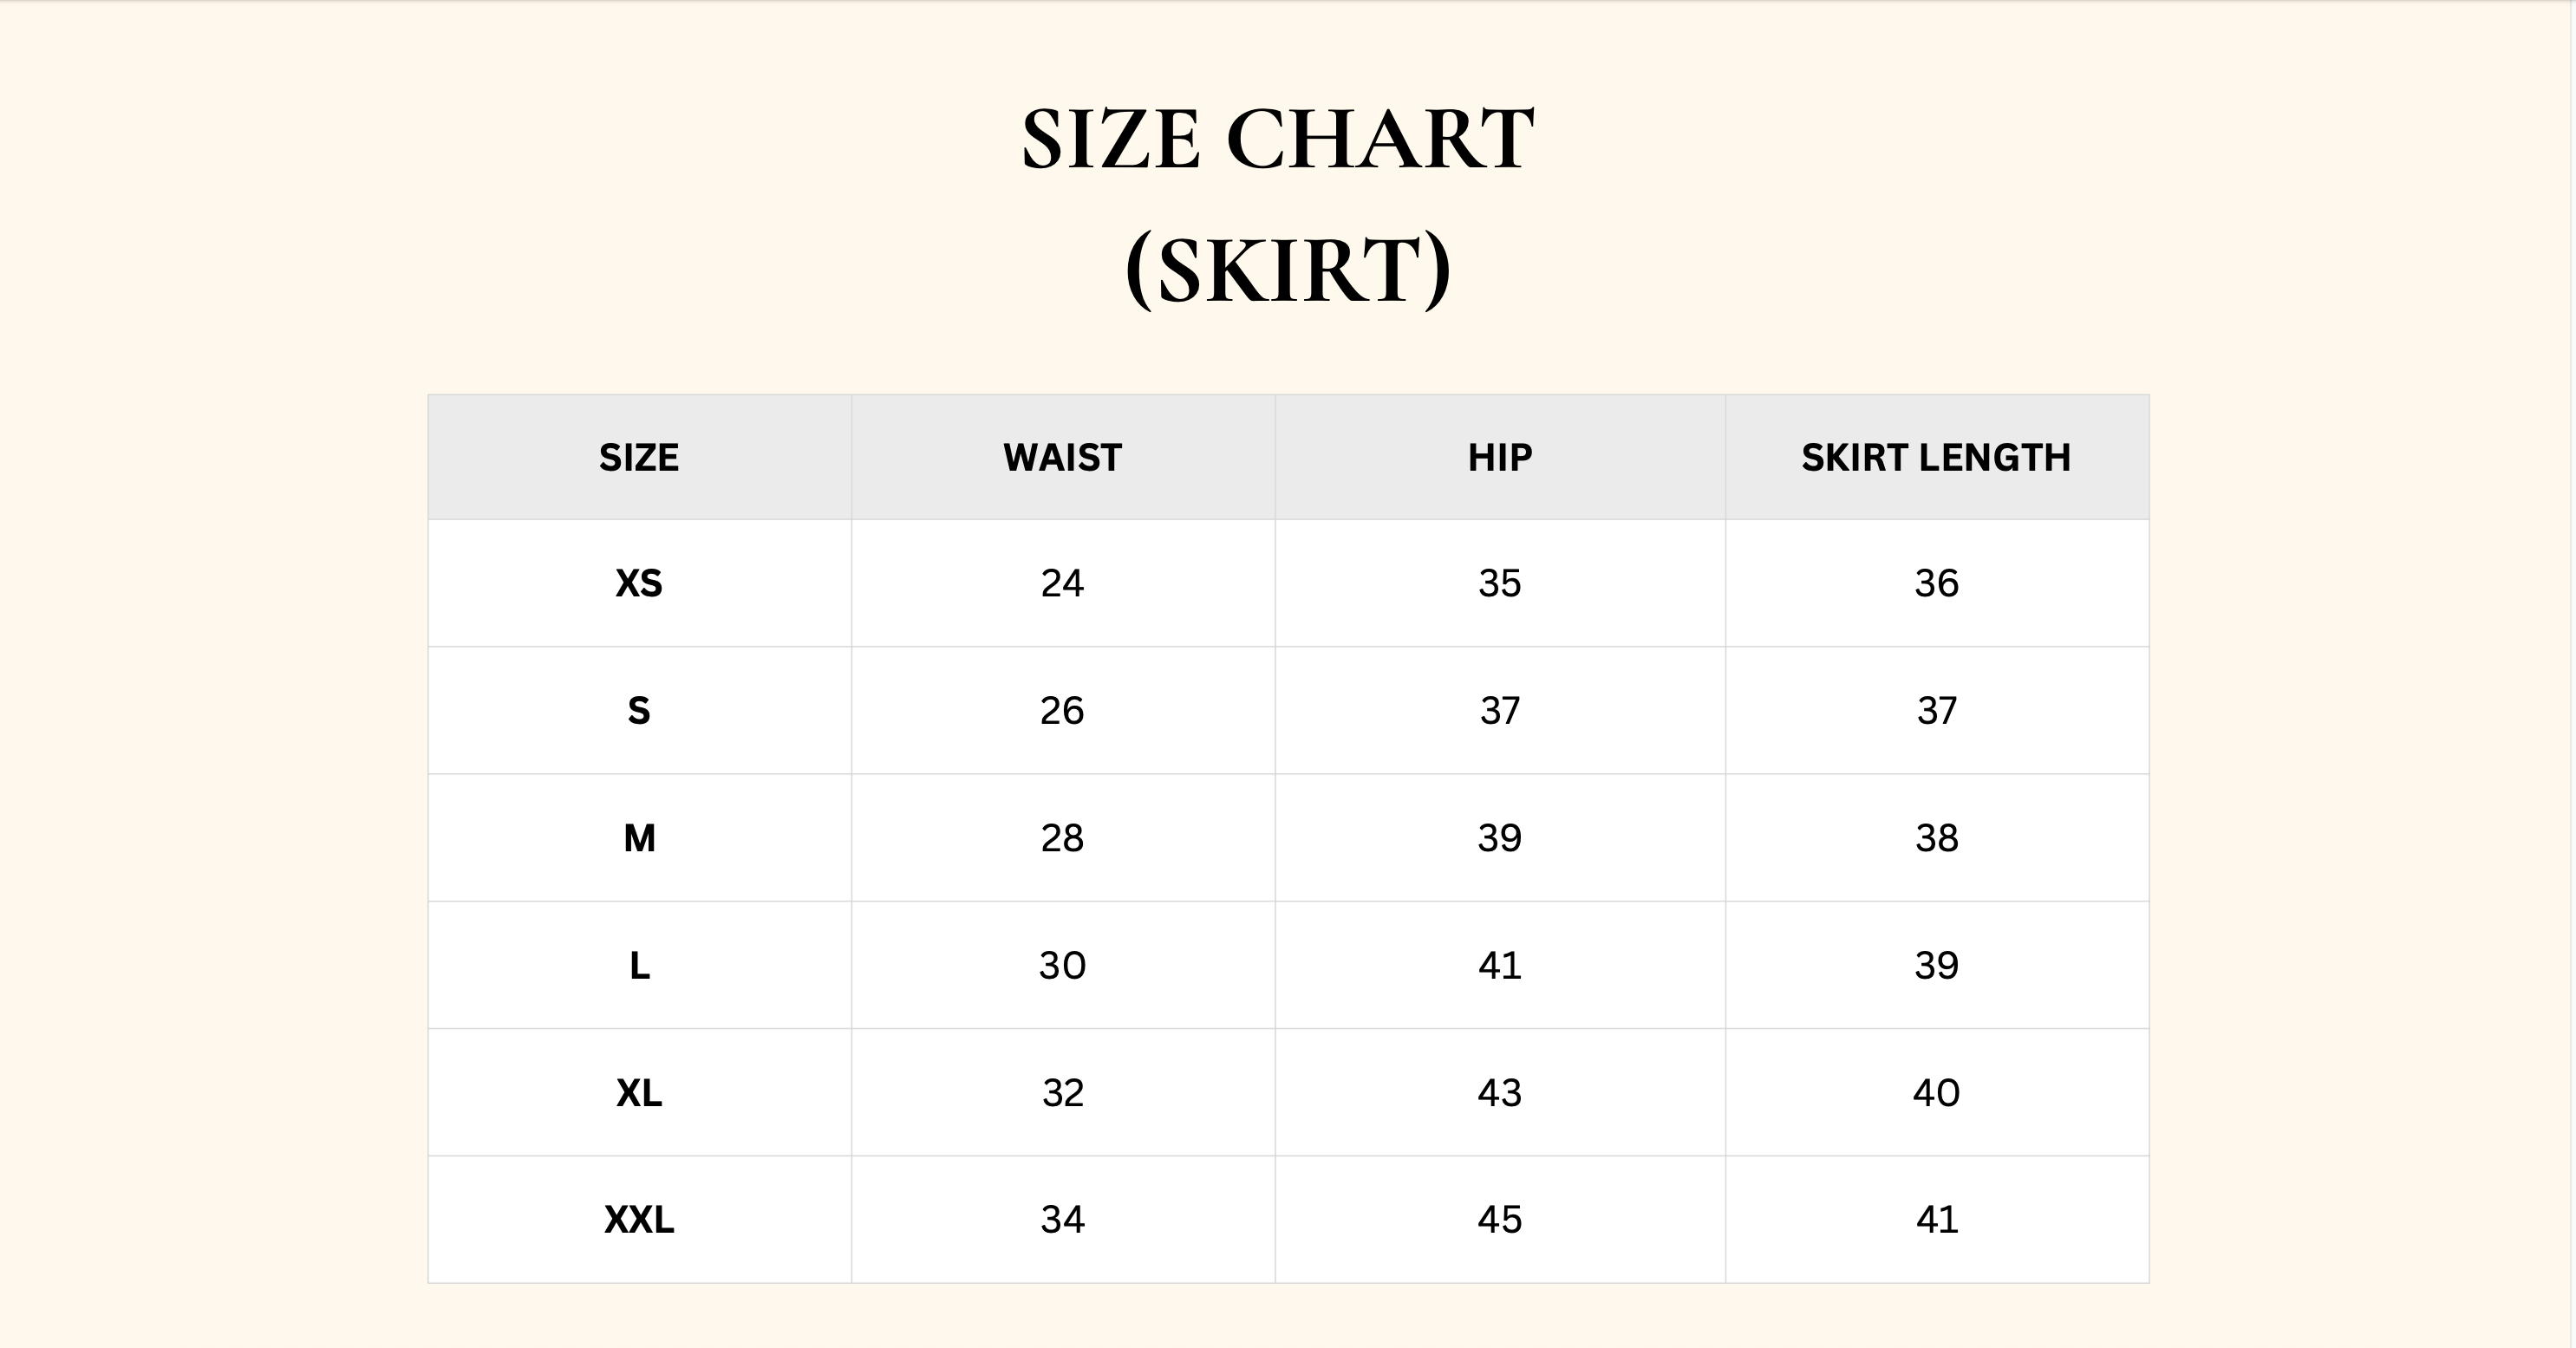Image resolution: width=2576 pixels, height=1348 pixels.
Task: Select hip value 45 for XXL
Action: click(1499, 1220)
